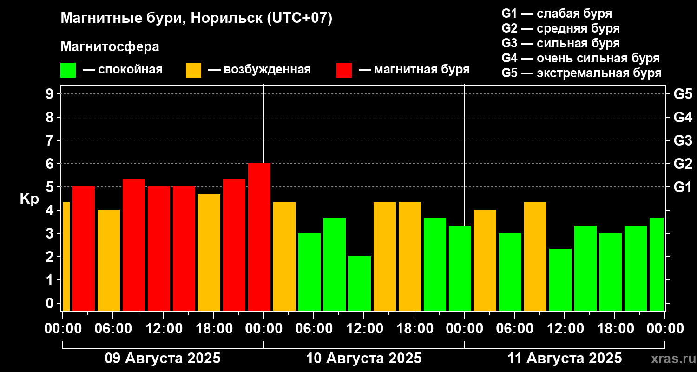
Task: Click the '— магнитная буря' legend label
Action: pos(414,70)
